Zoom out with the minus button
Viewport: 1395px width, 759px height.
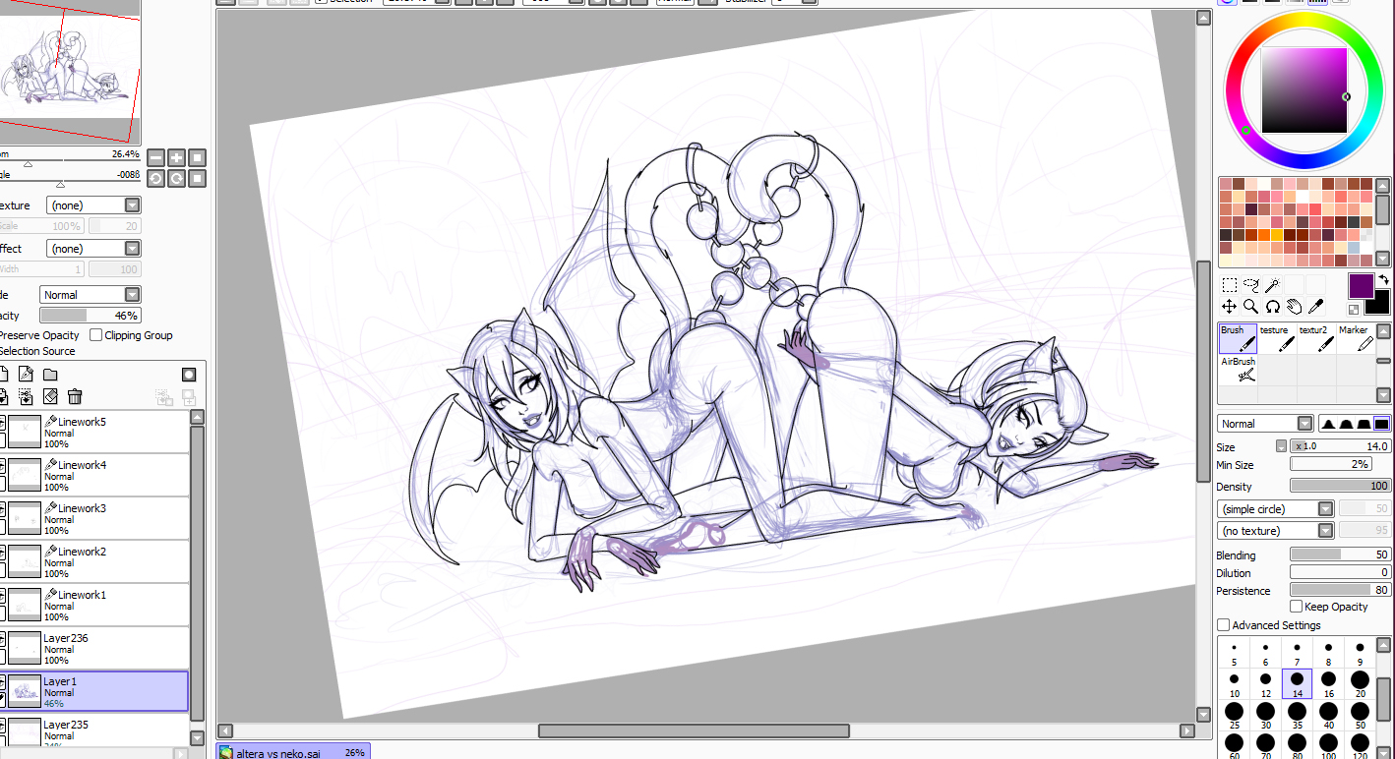[155, 157]
